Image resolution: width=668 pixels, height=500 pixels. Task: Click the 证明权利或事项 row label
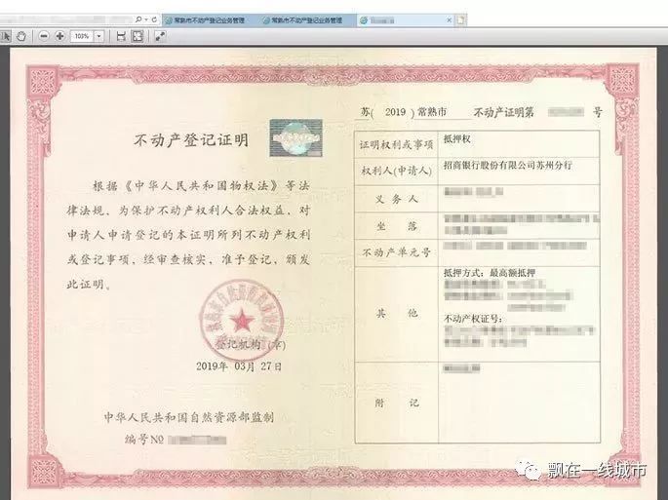[397, 145]
